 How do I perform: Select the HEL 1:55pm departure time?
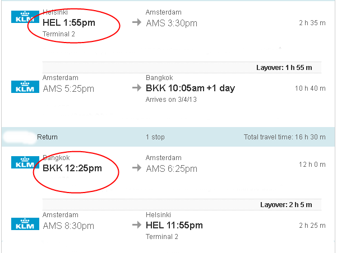click(x=69, y=22)
